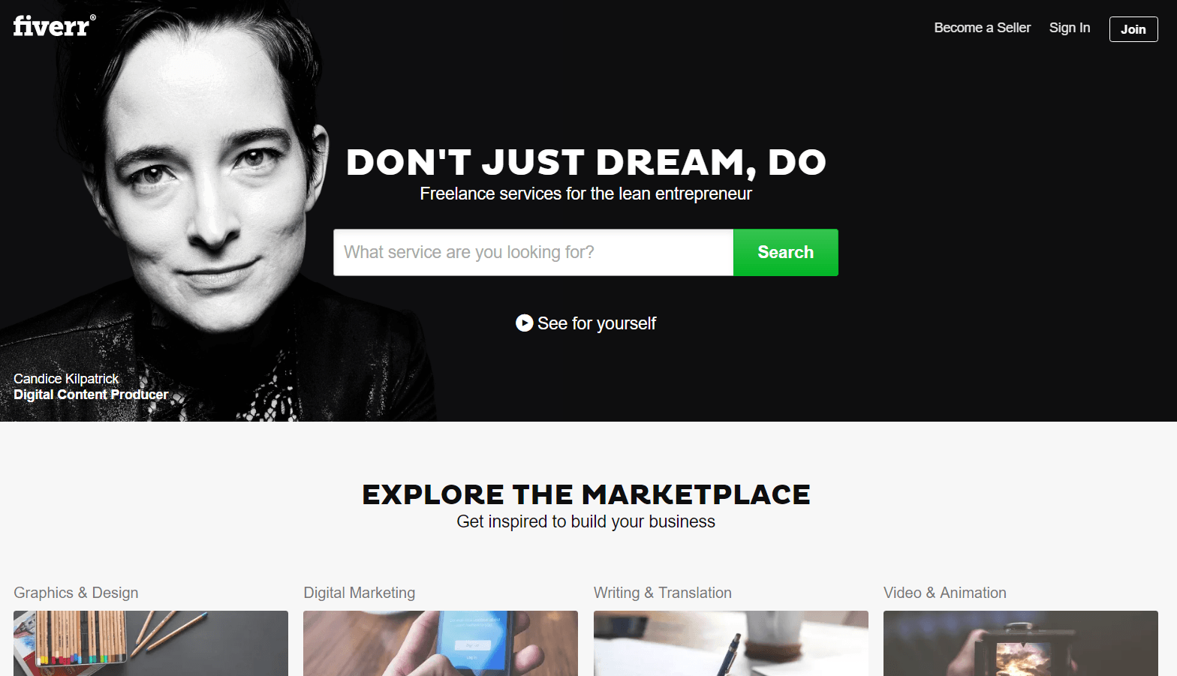
Task: Click the Writing & Translation pen thumbnail
Action: pos(731,643)
